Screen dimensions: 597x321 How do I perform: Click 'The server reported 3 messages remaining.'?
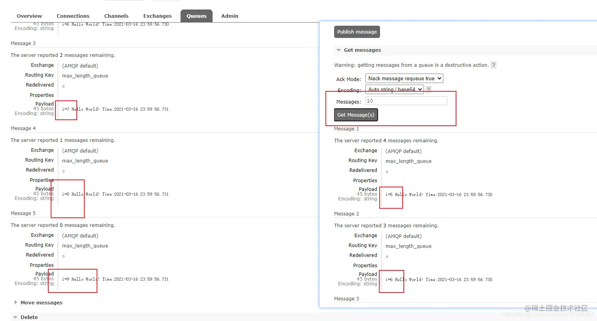[386, 226]
